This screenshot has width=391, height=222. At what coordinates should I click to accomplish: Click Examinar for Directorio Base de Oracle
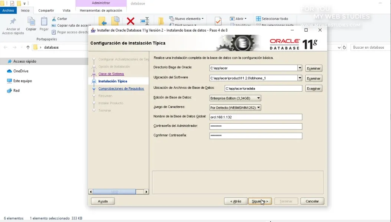coord(314,68)
